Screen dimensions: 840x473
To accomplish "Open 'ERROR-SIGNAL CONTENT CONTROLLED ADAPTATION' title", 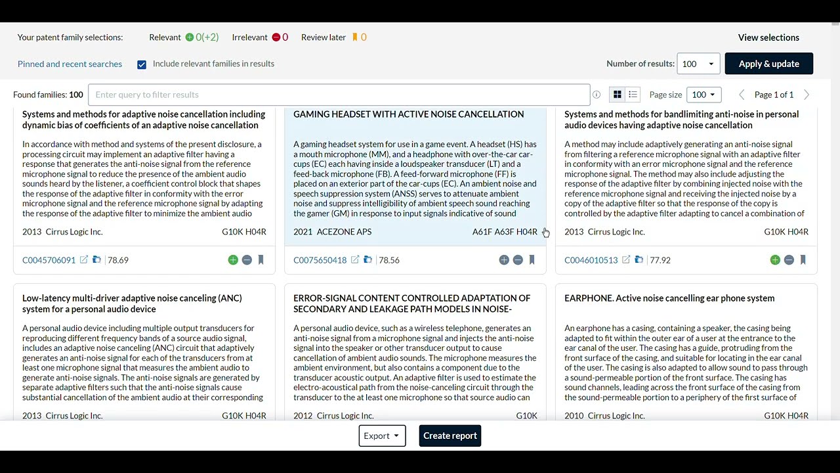I will coord(412,304).
